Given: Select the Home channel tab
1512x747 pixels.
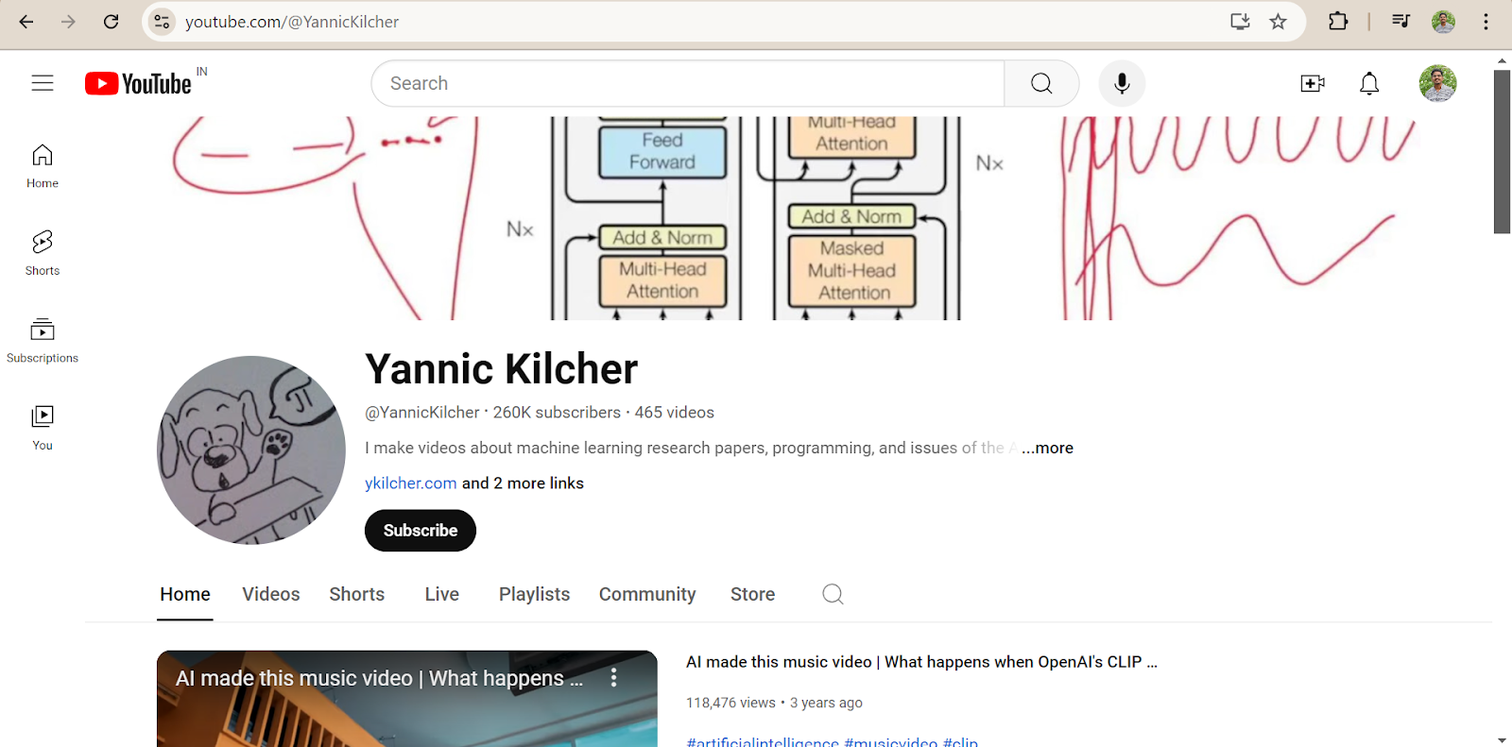Looking at the screenshot, I should point(185,594).
